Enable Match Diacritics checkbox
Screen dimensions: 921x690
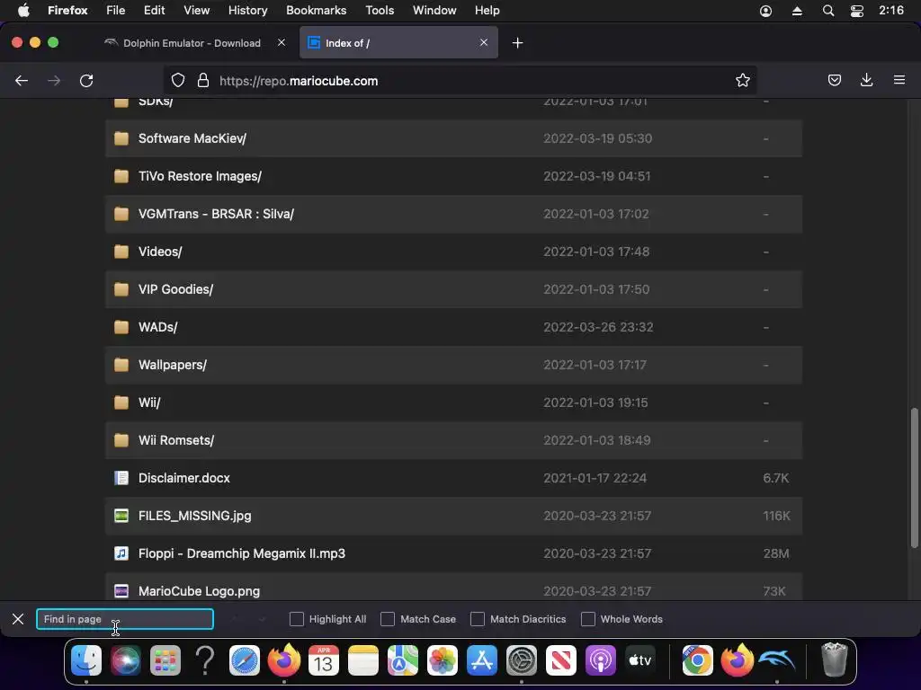[478, 619]
